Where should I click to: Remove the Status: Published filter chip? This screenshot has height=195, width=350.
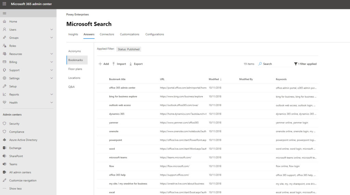click(x=129, y=49)
